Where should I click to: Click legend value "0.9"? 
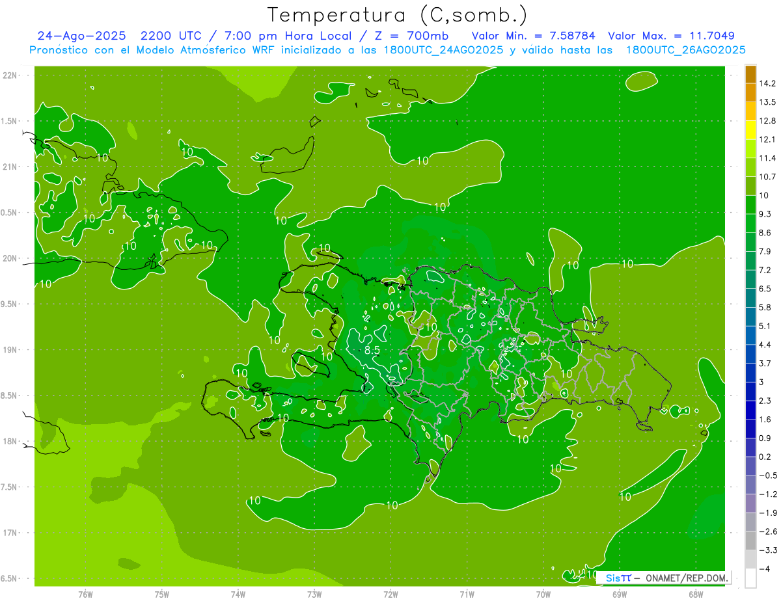(765, 438)
